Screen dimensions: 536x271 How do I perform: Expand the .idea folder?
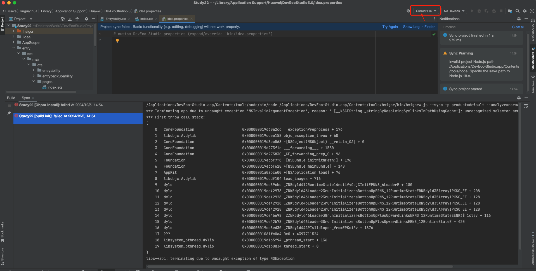coord(13,37)
